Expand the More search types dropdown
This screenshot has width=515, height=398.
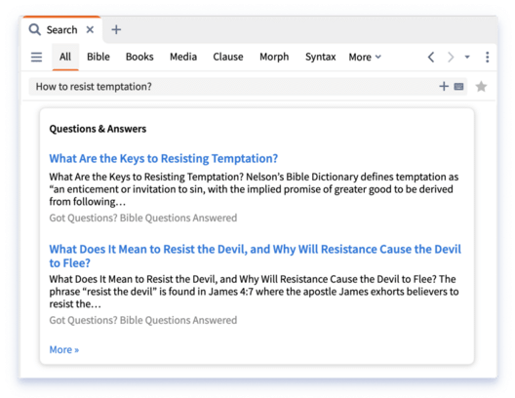365,58
